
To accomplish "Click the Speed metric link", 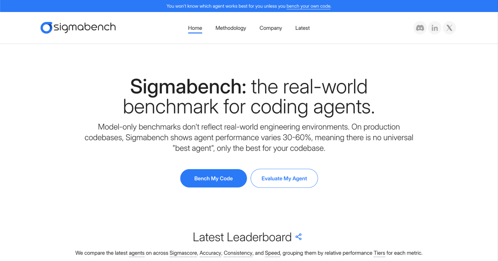I will pyautogui.click(x=273, y=253).
